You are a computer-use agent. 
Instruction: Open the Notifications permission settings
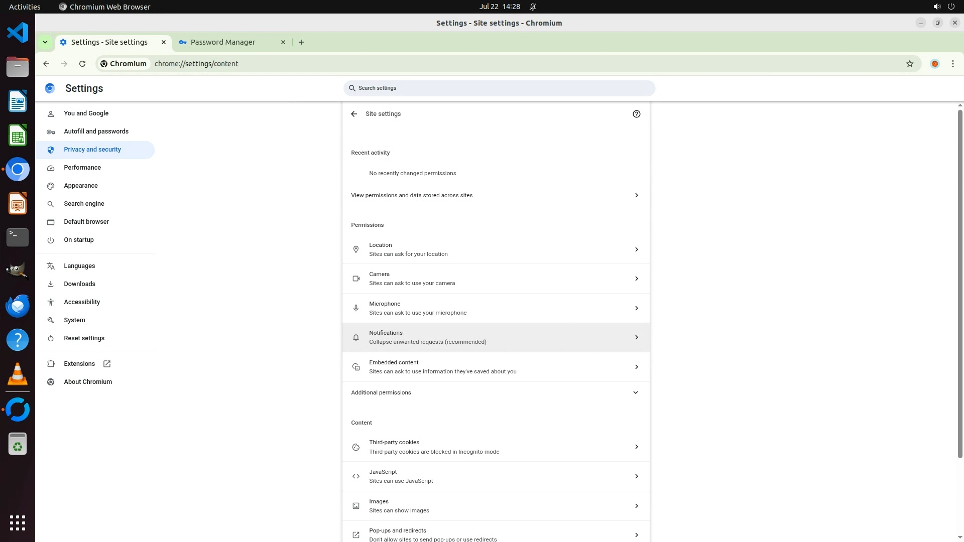(496, 337)
